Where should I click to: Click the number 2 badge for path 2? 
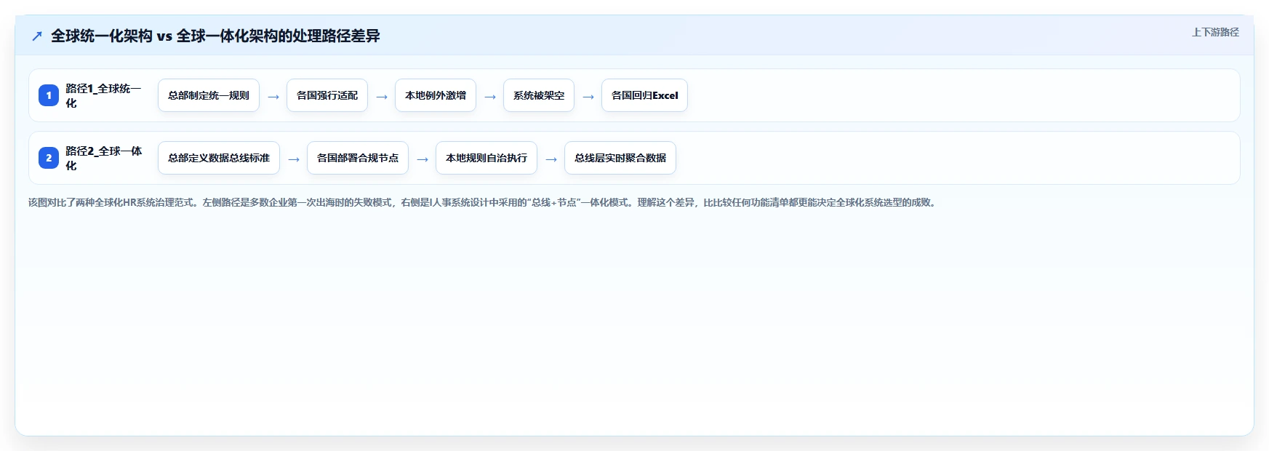pos(49,158)
